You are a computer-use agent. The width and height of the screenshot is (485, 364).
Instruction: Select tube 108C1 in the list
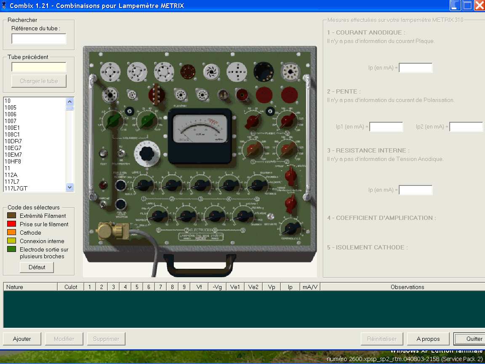35,134
